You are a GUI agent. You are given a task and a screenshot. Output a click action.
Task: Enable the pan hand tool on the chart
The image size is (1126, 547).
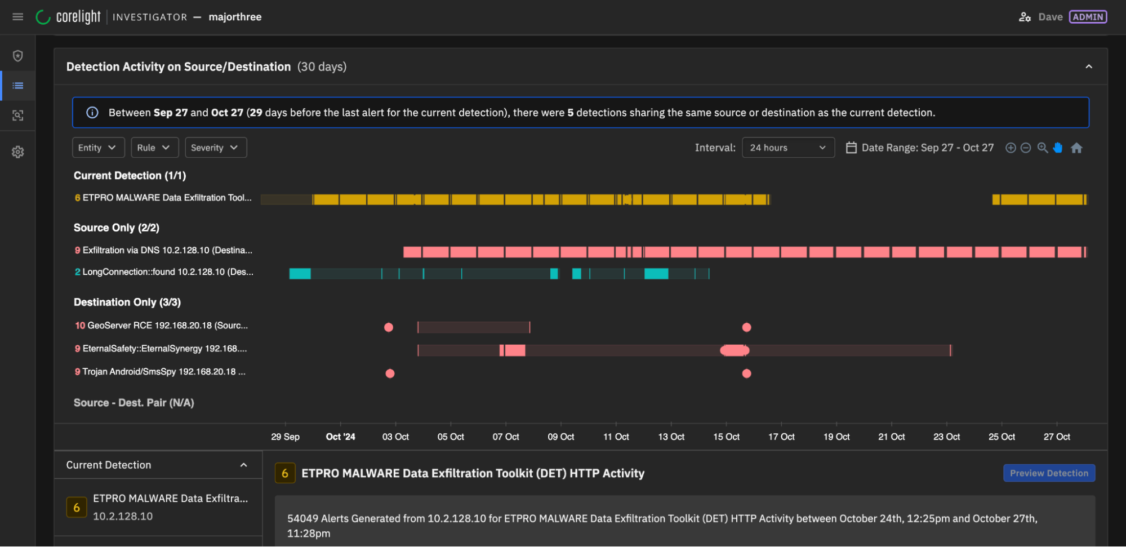click(1057, 148)
